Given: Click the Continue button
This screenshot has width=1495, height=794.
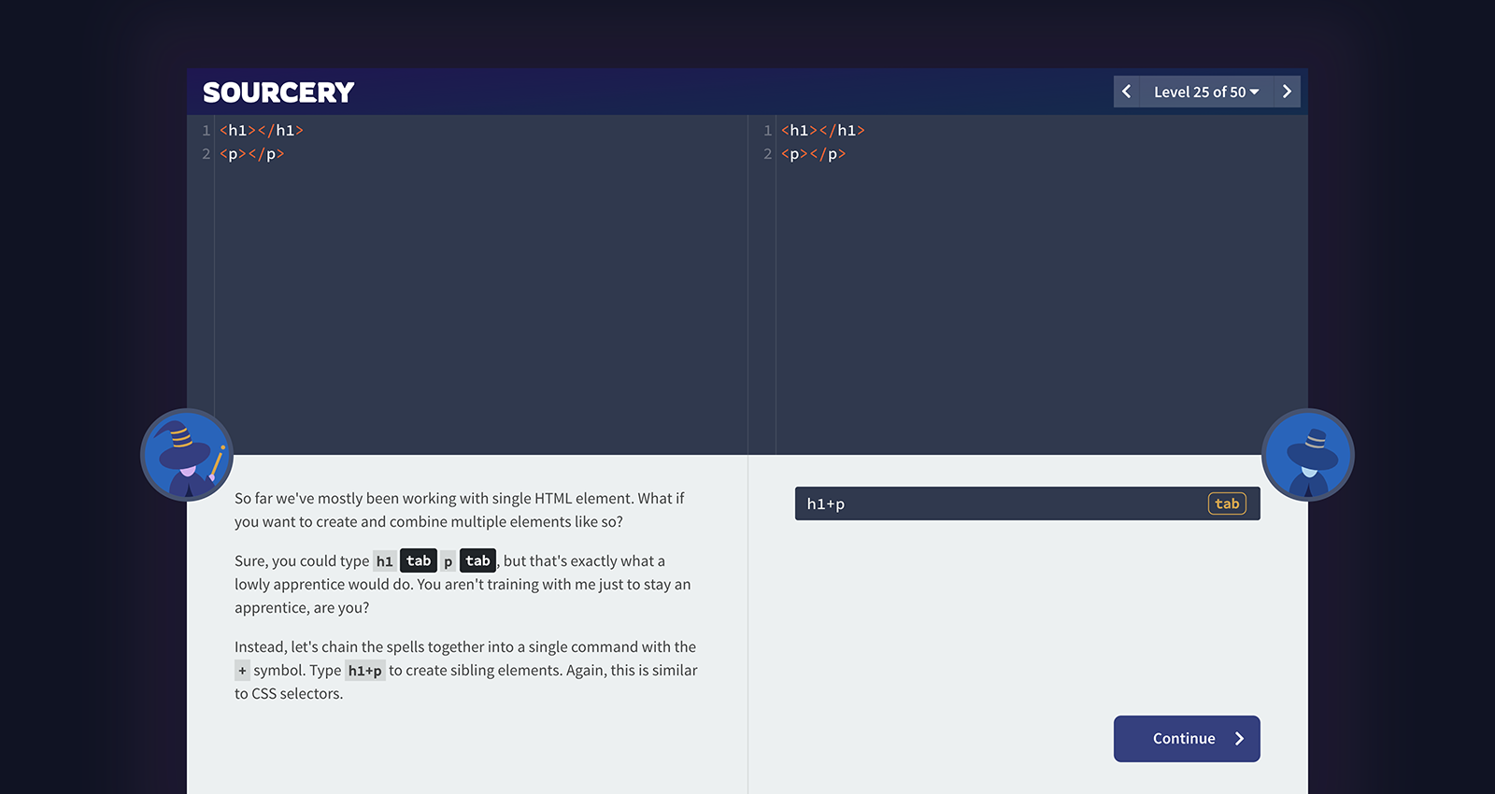Looking at the screenshot, I should [x=1187, y=739].
